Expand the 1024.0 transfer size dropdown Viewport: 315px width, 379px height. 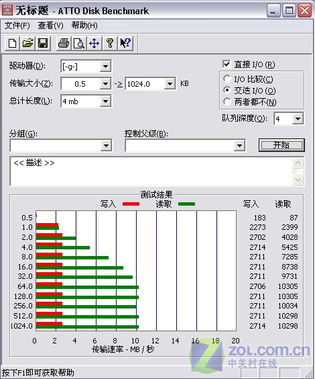click(x=170, y=84)
